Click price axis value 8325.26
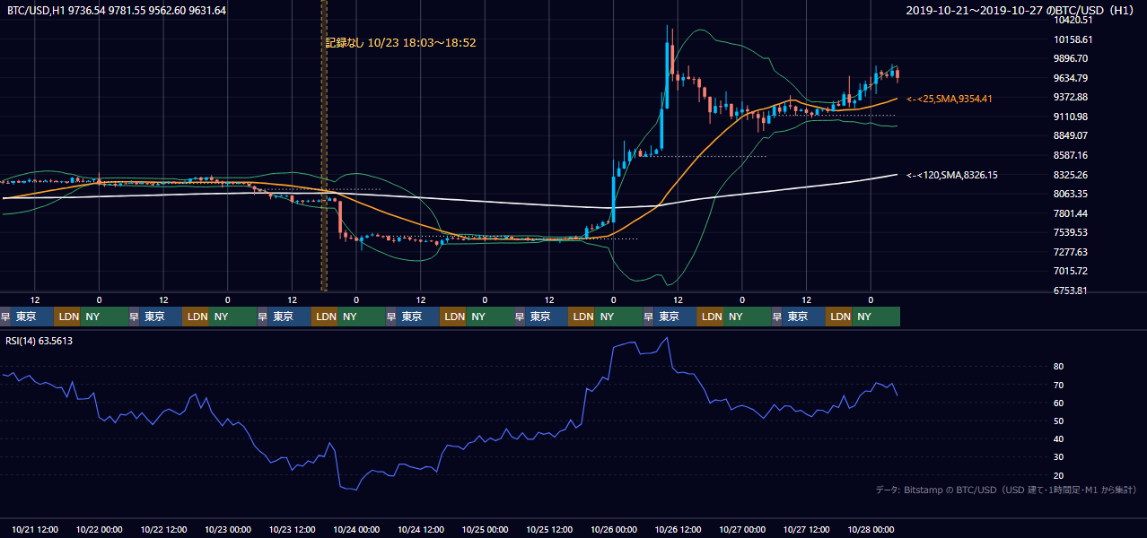The width and height of the screenshot is (1147, 538). tap(1071, 175)
